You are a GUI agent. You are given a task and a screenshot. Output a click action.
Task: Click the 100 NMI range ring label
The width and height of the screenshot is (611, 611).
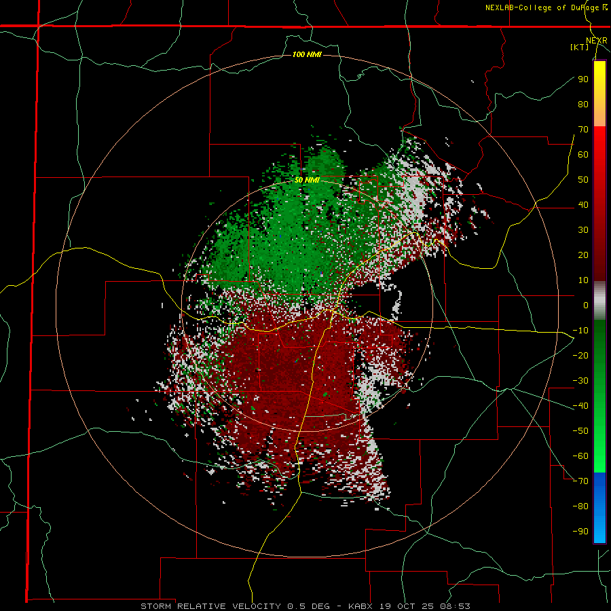click(307, 54)
